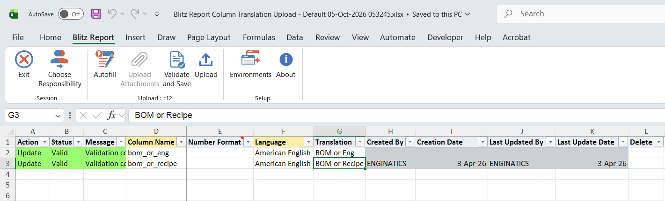Switch to the Data tab
Screen dimensions: 665x201
pos(295,37)
